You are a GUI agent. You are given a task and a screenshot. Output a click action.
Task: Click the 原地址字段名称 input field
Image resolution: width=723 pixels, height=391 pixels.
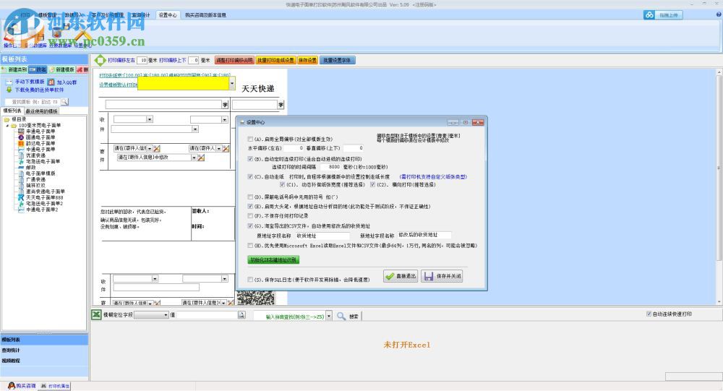coord(322,236)
